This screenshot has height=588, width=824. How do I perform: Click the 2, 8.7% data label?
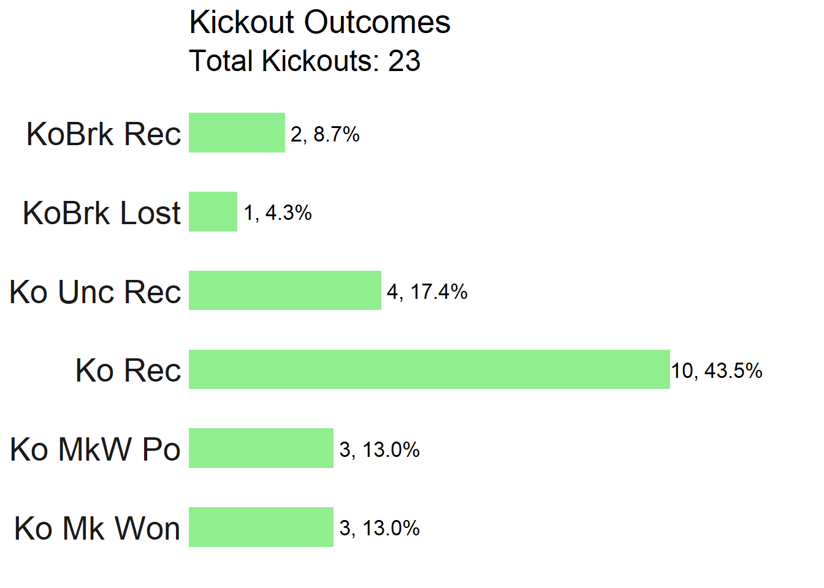[x=325, y=134]
